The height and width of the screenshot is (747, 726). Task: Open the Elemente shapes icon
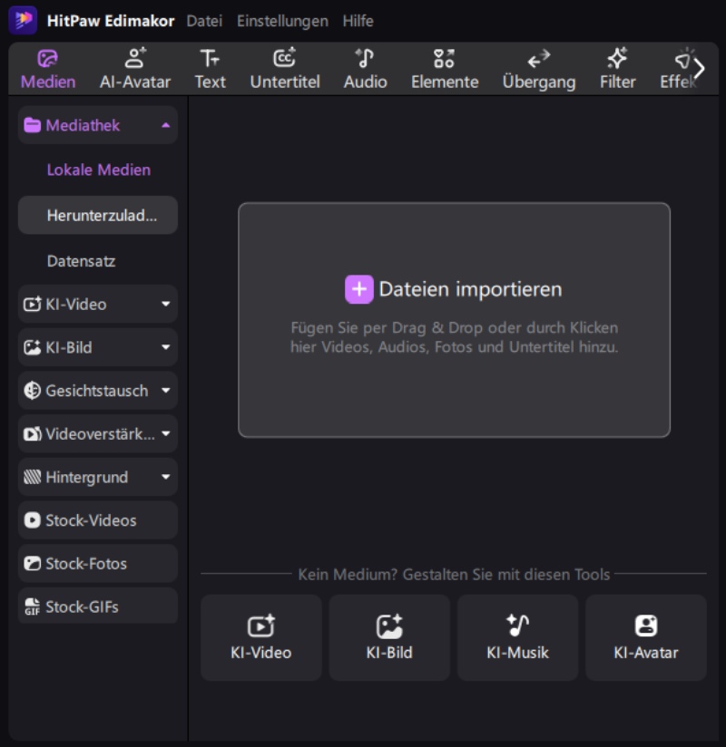[444, 60]
